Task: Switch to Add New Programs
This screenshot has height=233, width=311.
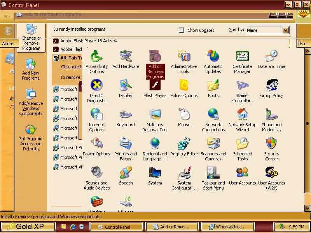Action: [31, 70]
